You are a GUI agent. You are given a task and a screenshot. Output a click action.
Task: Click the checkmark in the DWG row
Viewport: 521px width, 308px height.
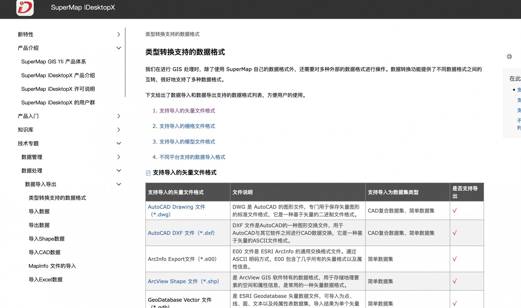click(455, 211)
